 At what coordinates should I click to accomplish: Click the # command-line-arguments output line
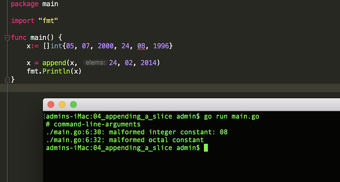pos(93,124)
